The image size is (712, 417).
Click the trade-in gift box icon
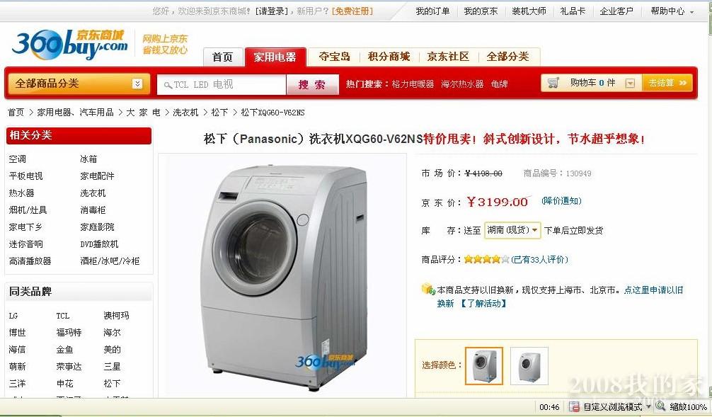(x=428, y=289)
